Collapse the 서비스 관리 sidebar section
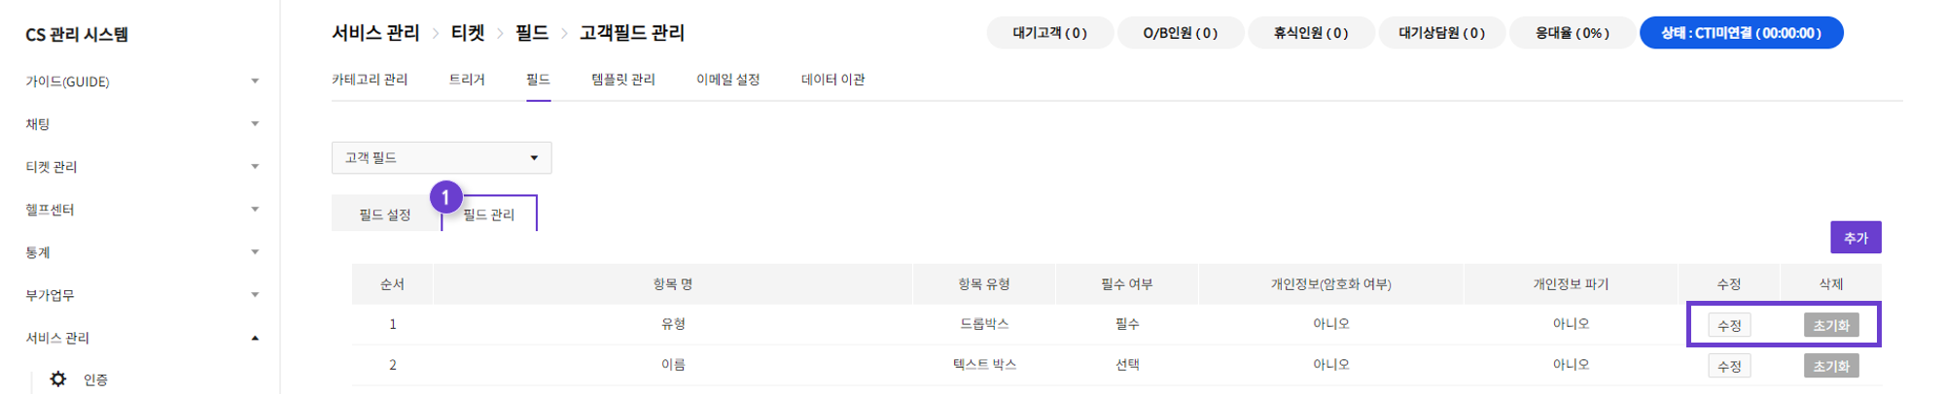The image size is (1945, 394). click(255, 338)
